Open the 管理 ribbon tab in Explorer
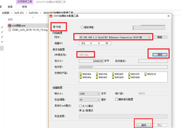 (24, 7)
